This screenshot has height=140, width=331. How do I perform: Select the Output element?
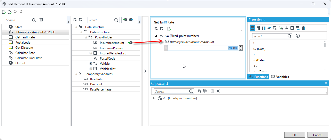pyautogui.click(x=36, y=63)
